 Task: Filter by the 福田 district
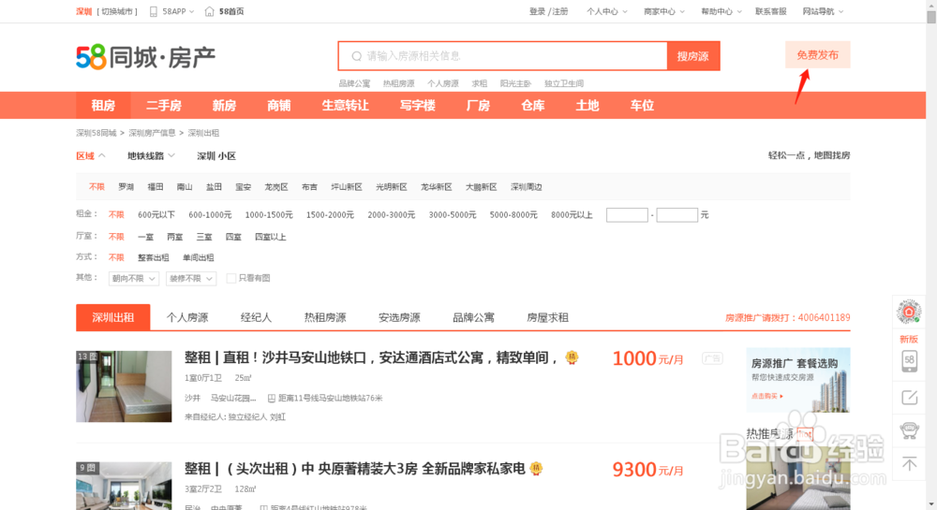pos(156,187)
